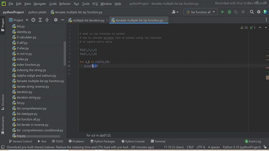Open the TODO tool window
Screen dimensions: 269x151
click(58, 141)
